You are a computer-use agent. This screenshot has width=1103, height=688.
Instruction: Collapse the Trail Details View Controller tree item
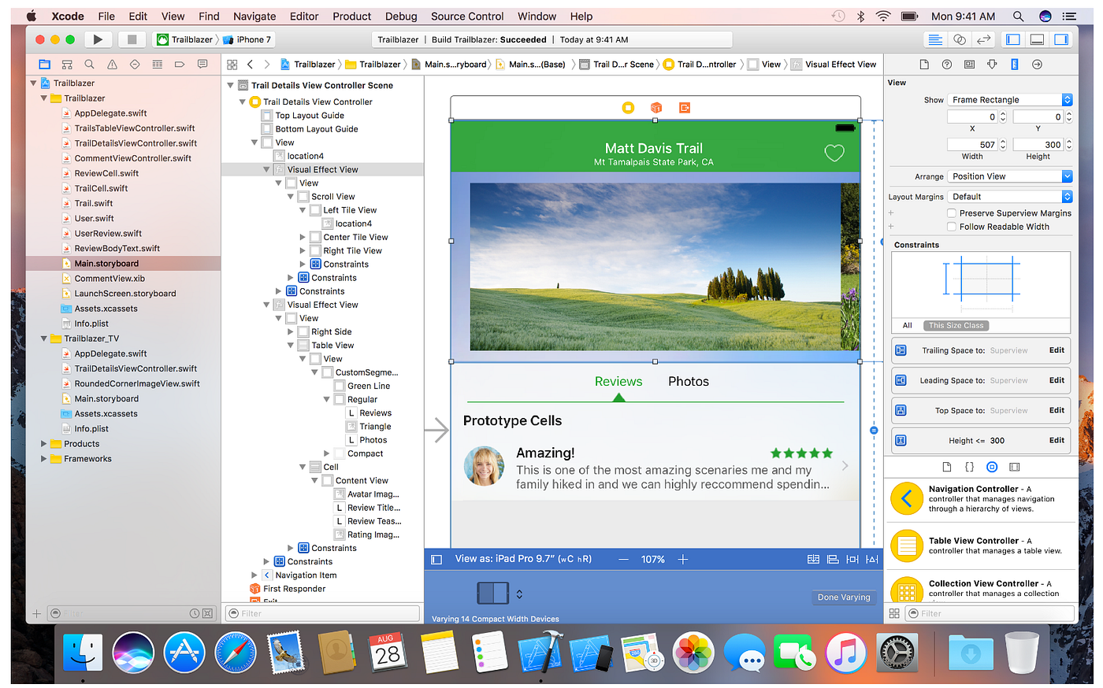[x=243, y=101]
